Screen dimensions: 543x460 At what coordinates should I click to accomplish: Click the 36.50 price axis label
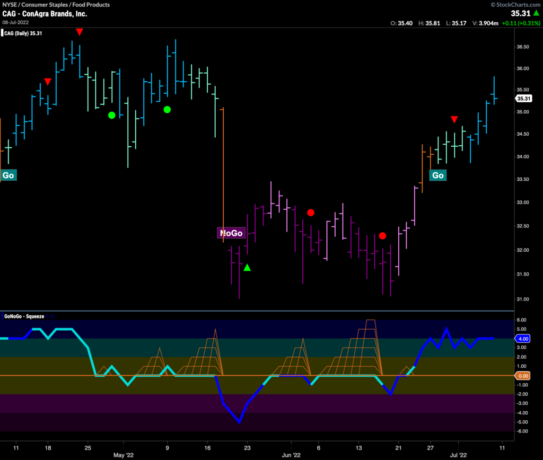(x=523, y=47)
